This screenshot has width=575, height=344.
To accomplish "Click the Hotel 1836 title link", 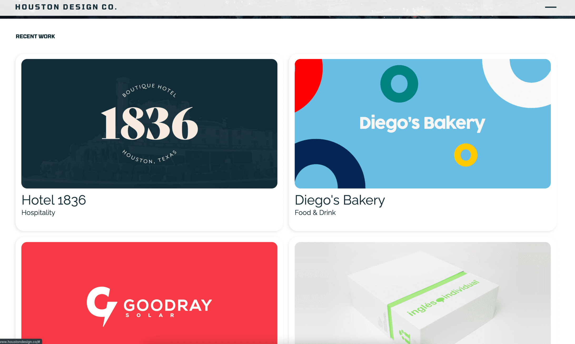I will point(54,200).
